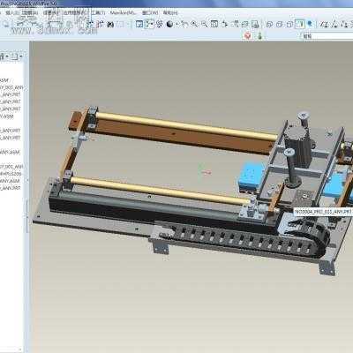Toggle datum points display icon

point(344,25)
